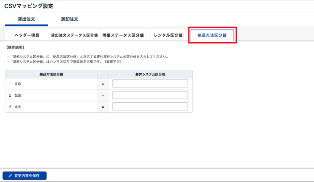
Task: Click the 【操作説明】 heading text
Action: [15, 47]
